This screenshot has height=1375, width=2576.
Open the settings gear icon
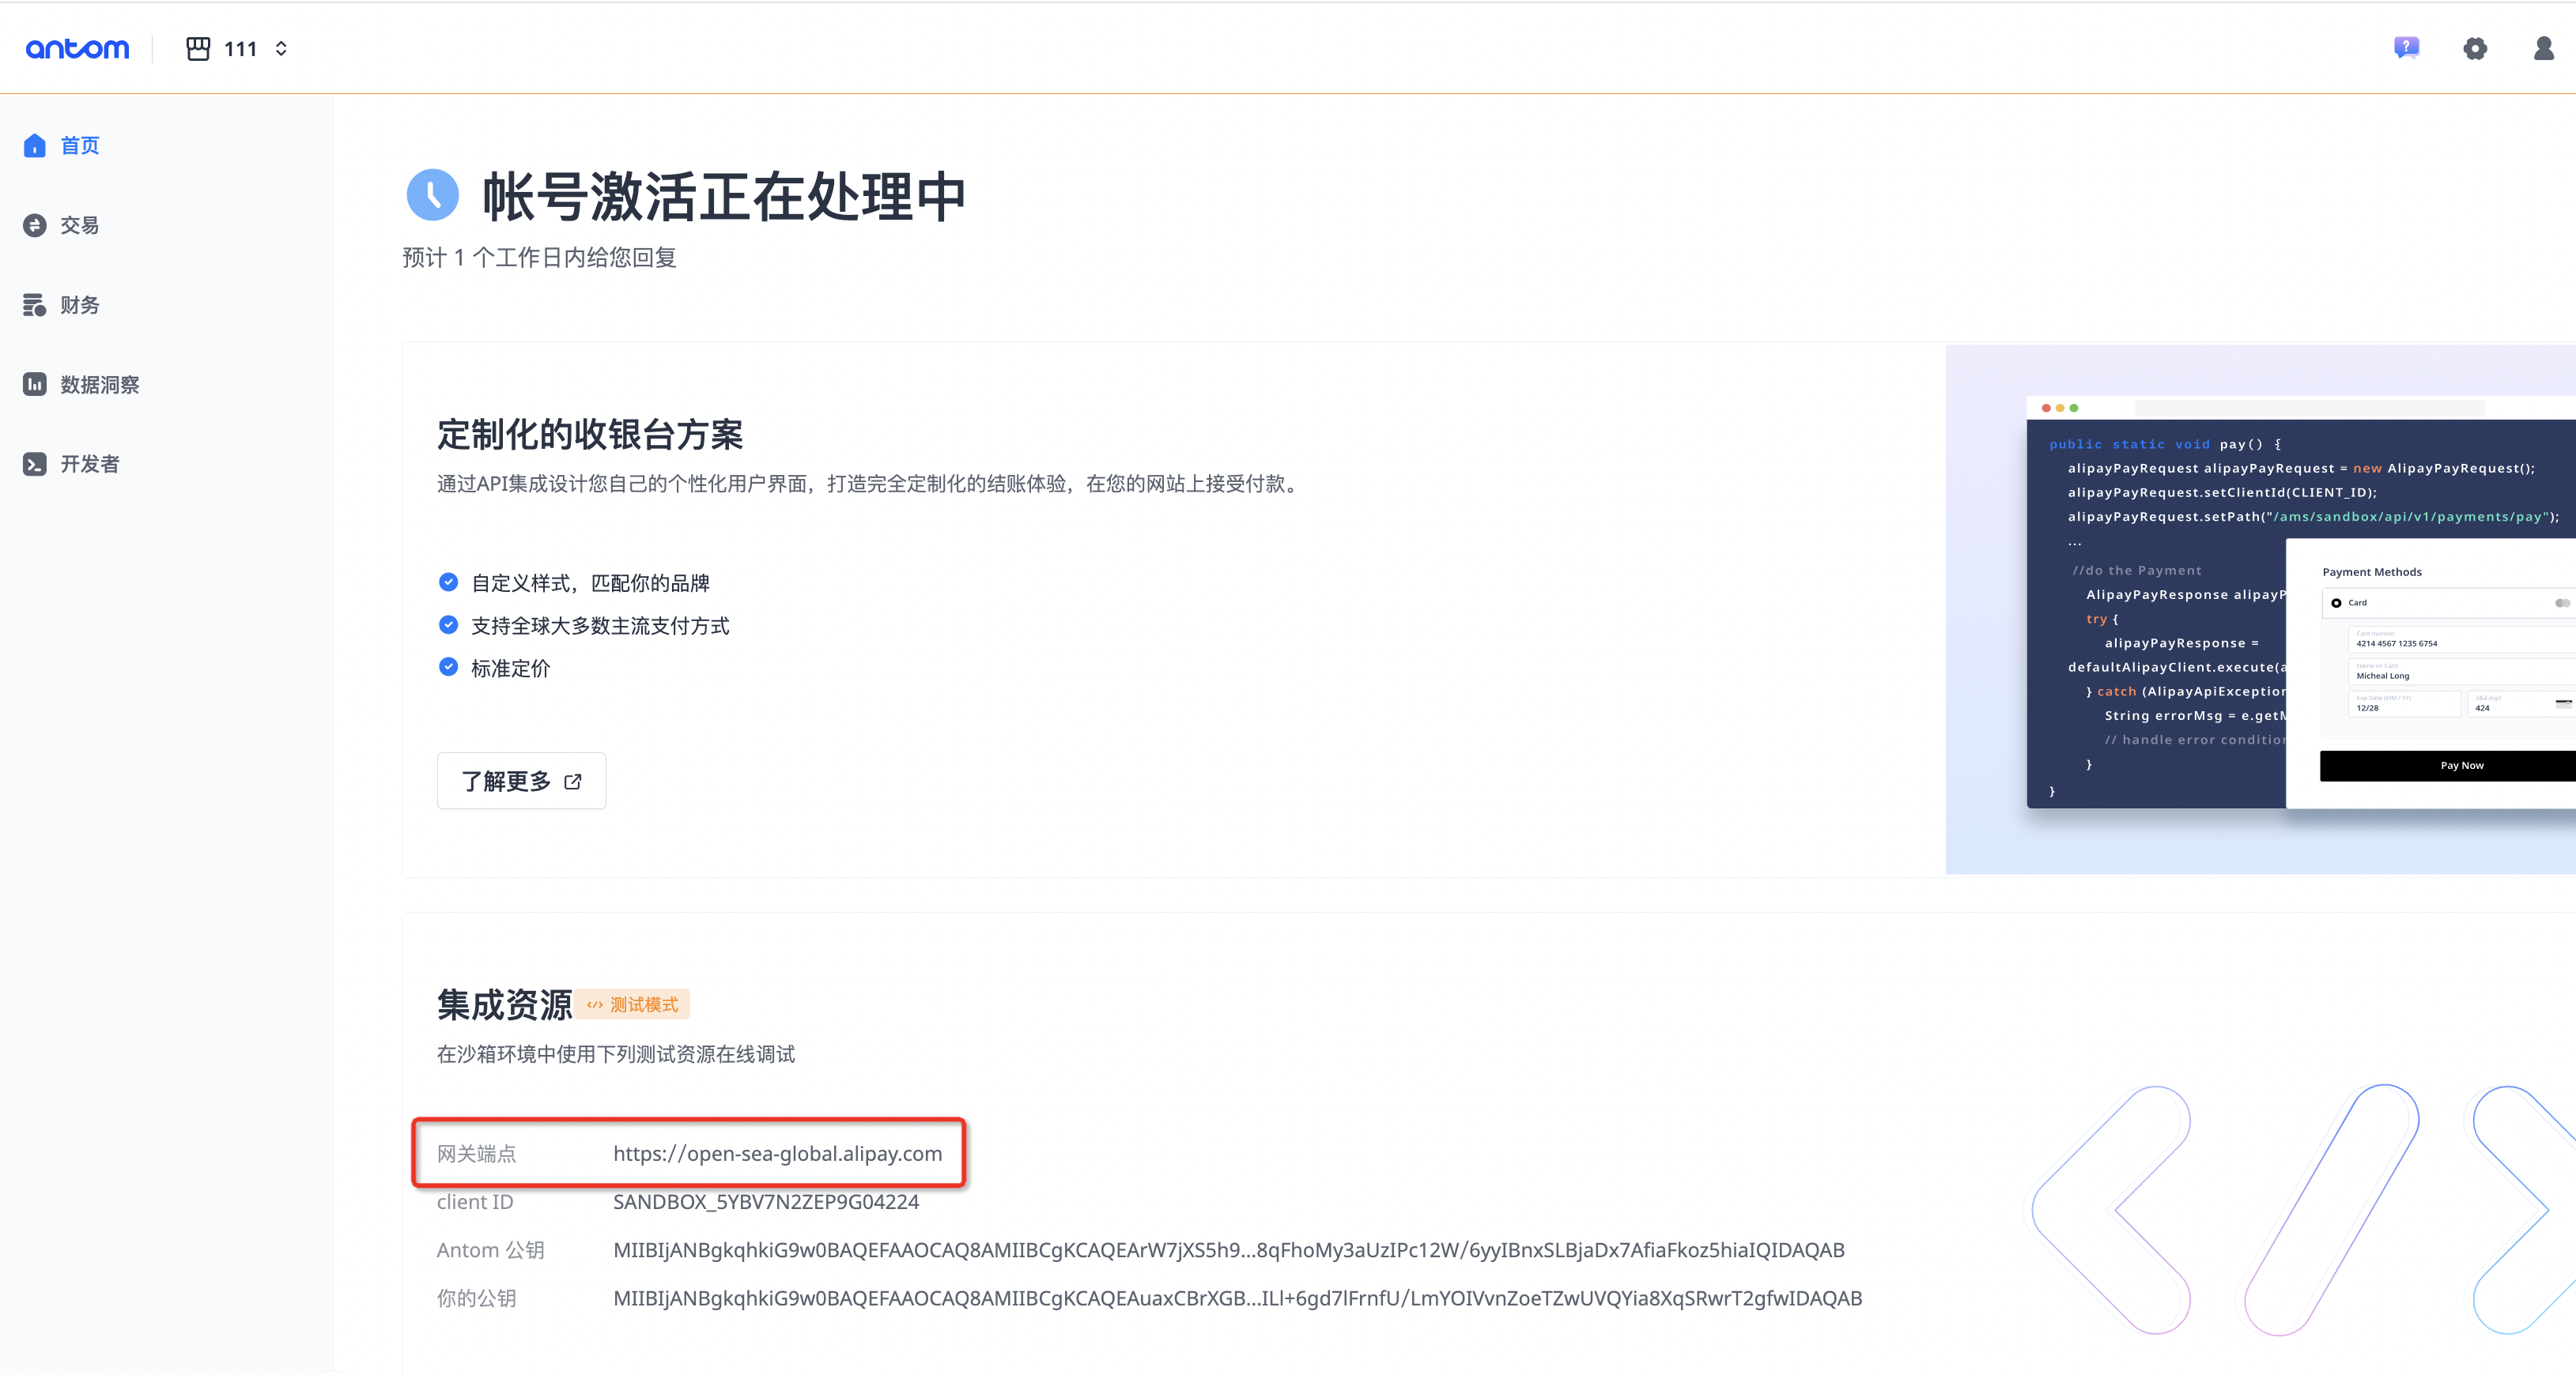[2475, 48]
